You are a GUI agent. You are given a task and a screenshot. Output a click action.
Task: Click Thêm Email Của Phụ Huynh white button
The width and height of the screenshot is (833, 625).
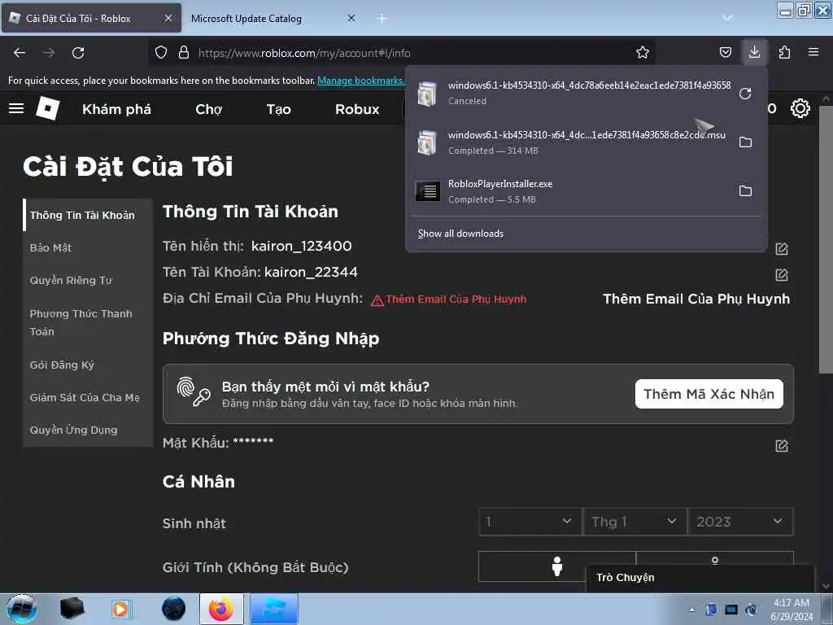[x=696, y=299]
